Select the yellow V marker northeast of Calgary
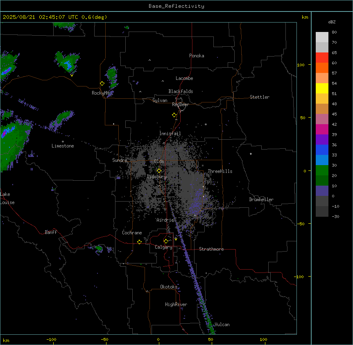 click(176, 239)
